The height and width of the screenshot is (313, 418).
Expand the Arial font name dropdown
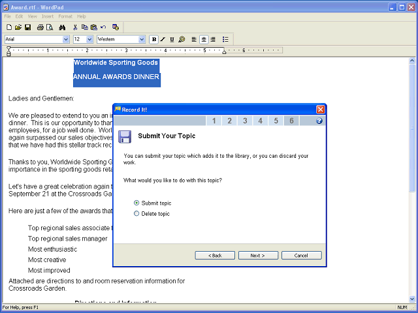66,39
